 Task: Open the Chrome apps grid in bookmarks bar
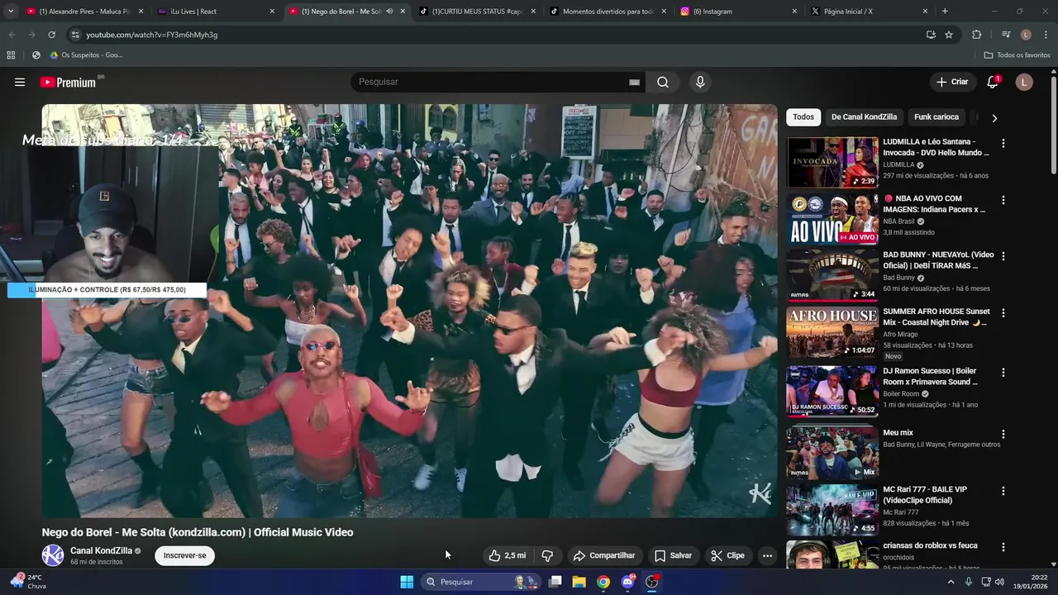(11, 55)
